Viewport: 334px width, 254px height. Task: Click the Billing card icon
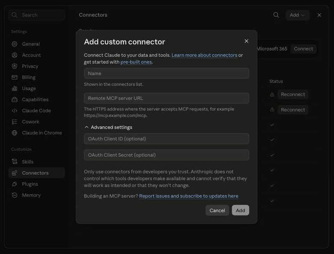[15, 77]
